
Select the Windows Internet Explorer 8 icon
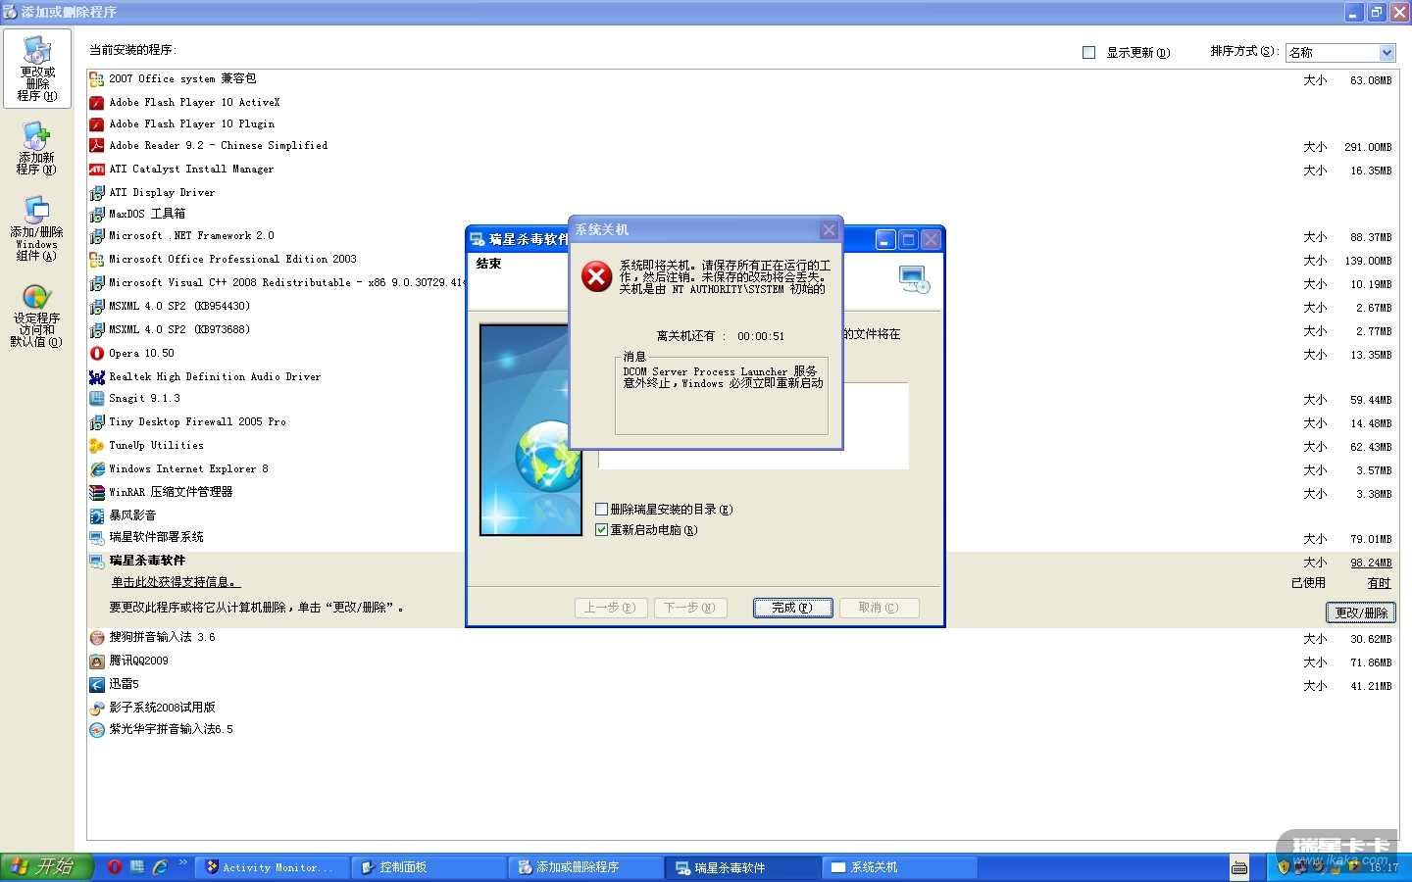coord(97,469)
